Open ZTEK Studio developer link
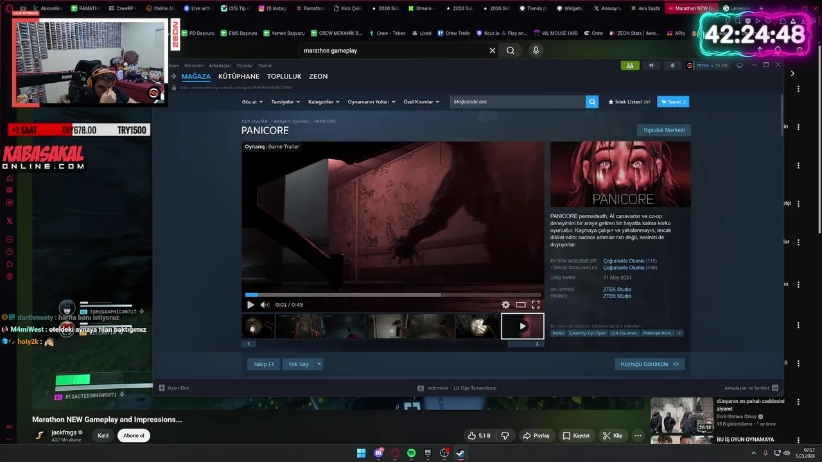Image resolution: width=822 pixels, height=462 pixels. click(617, 289)
